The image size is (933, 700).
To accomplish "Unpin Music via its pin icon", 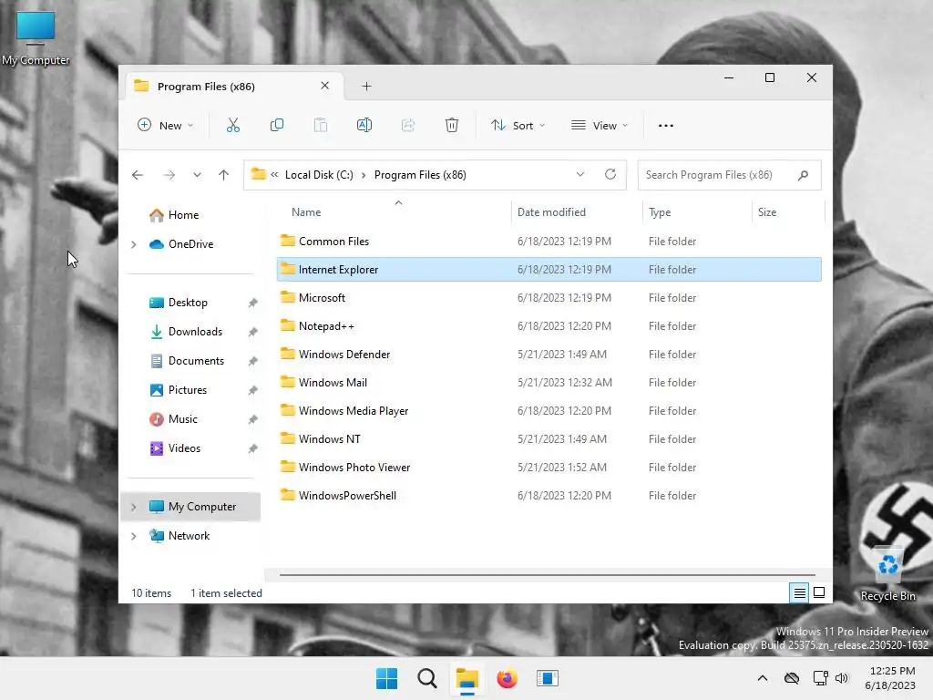I will coord(253,419).
